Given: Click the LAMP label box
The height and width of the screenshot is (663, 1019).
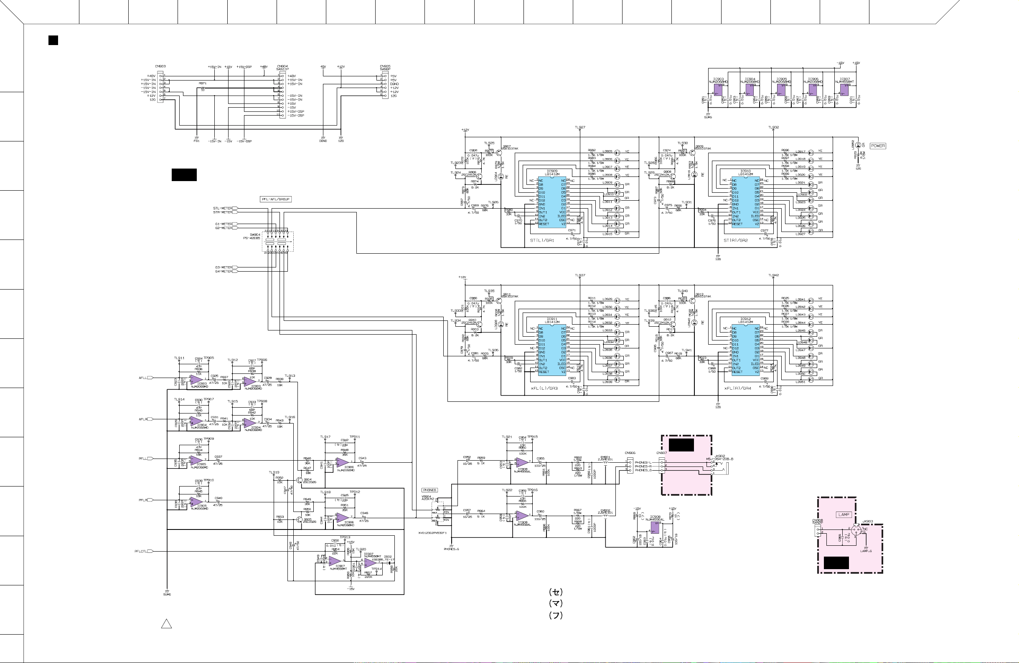Looking at the screenshot, I should click(844, 514).
